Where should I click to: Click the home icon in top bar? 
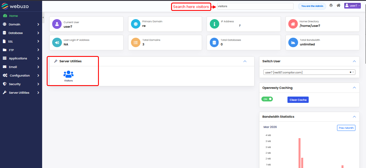tap(338, 5)
